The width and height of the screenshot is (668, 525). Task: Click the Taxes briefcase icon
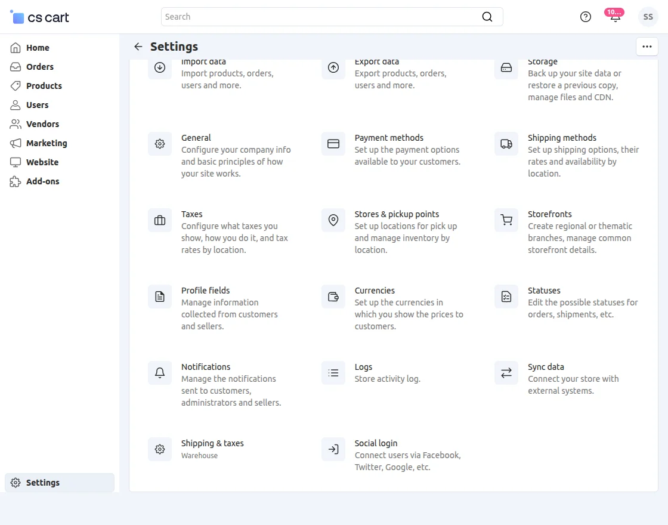(x=159, y=220)
